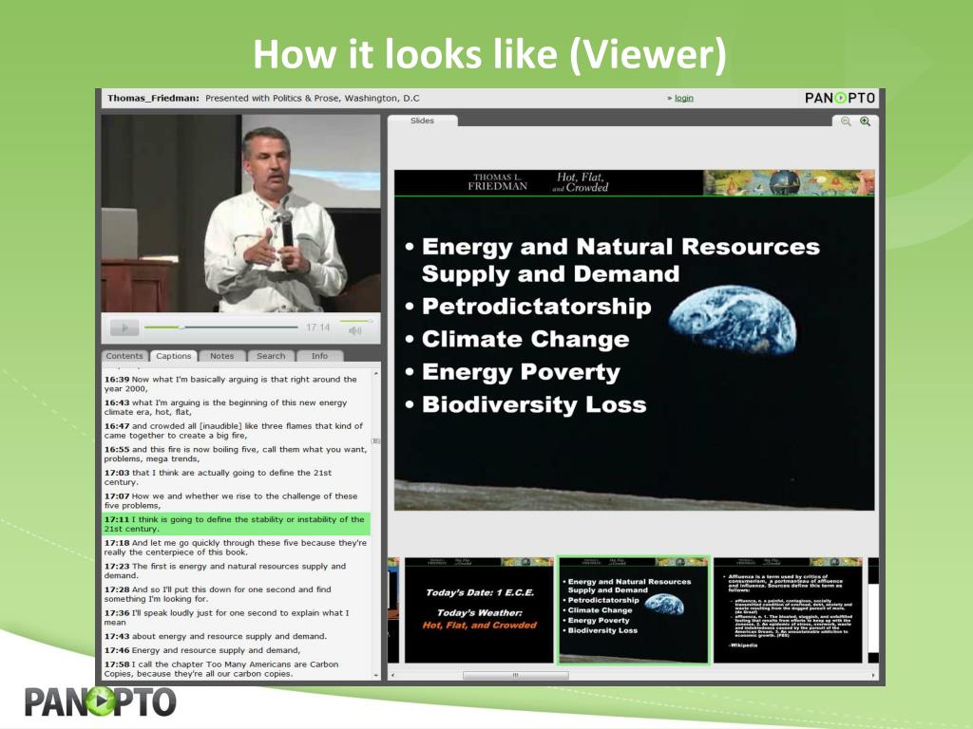Open the Search tab

pyautogui.click(x=271, y=356)
